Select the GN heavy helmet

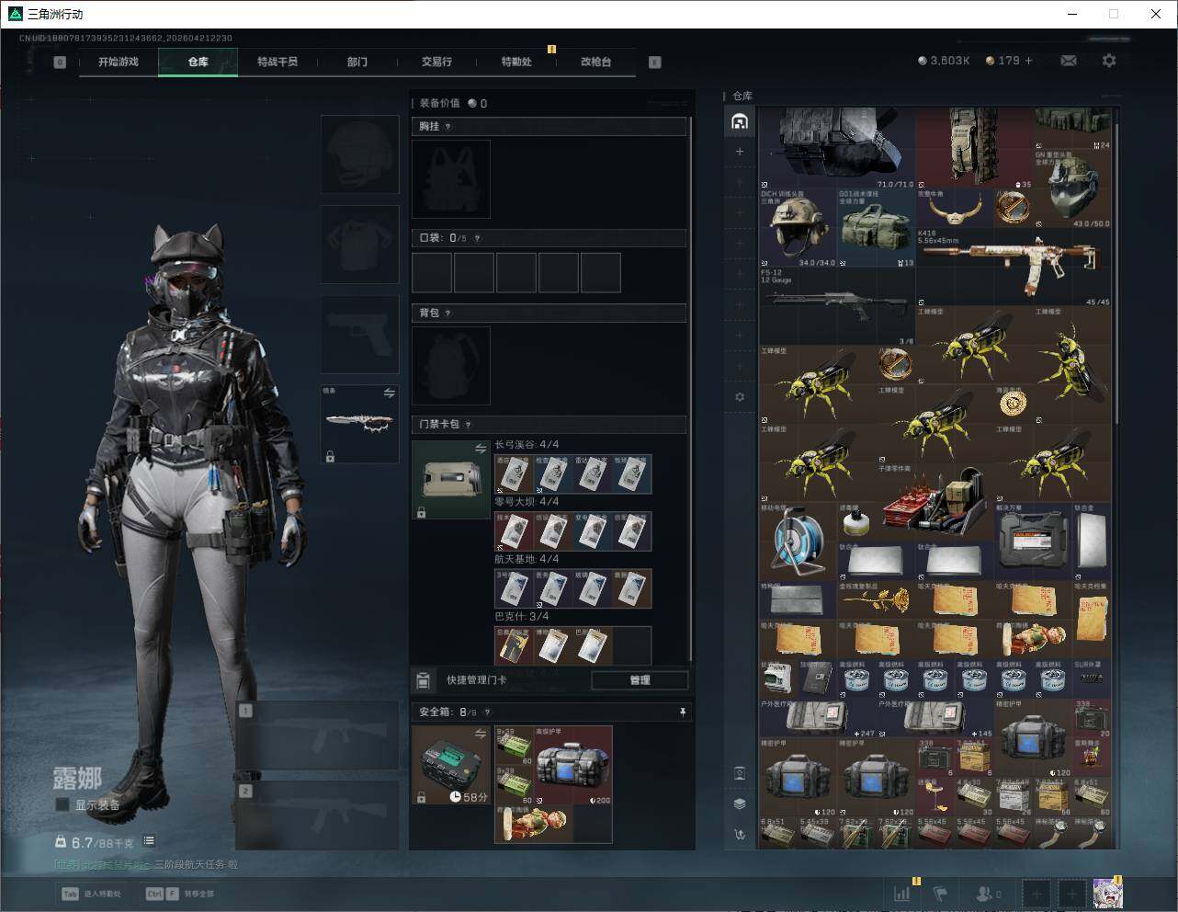tap(1072, 189)
